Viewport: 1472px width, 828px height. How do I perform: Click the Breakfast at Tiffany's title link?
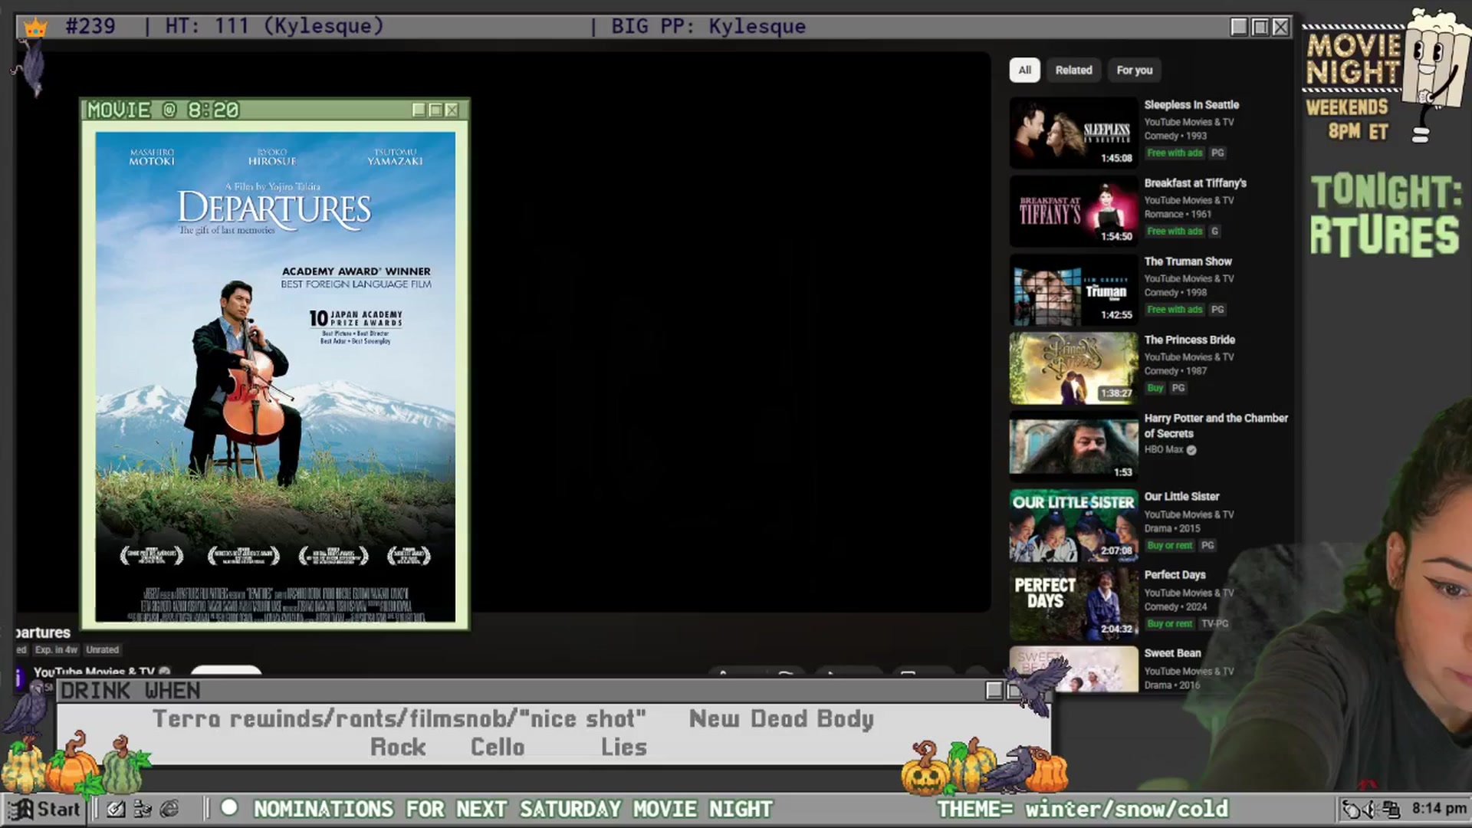[1195, 183]
